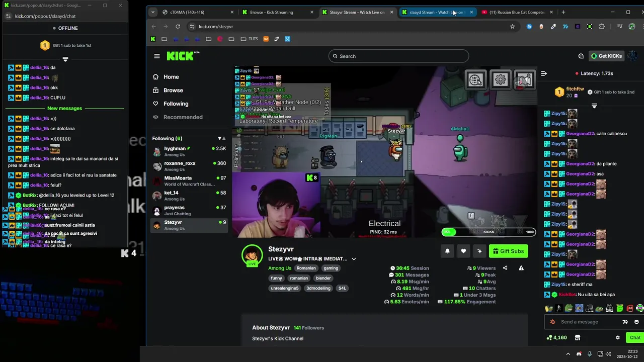Screen dimensions: 644x362
Task: Expand the chat leaderboard arrow under fitchftw
Action: point(594,106)
